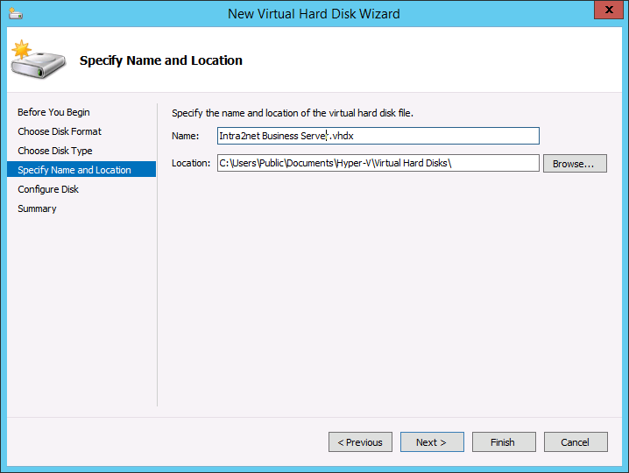Close the New Virtual Hard Disk Wizard
The width and height of the screenshot is (629, 473).
click(609, 10)
